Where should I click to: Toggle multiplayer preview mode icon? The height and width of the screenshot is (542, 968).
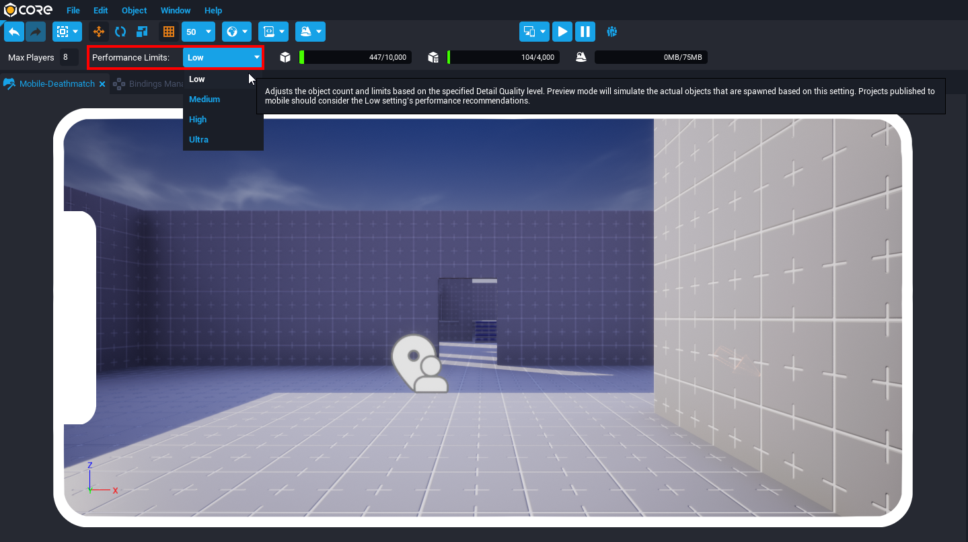611,32
